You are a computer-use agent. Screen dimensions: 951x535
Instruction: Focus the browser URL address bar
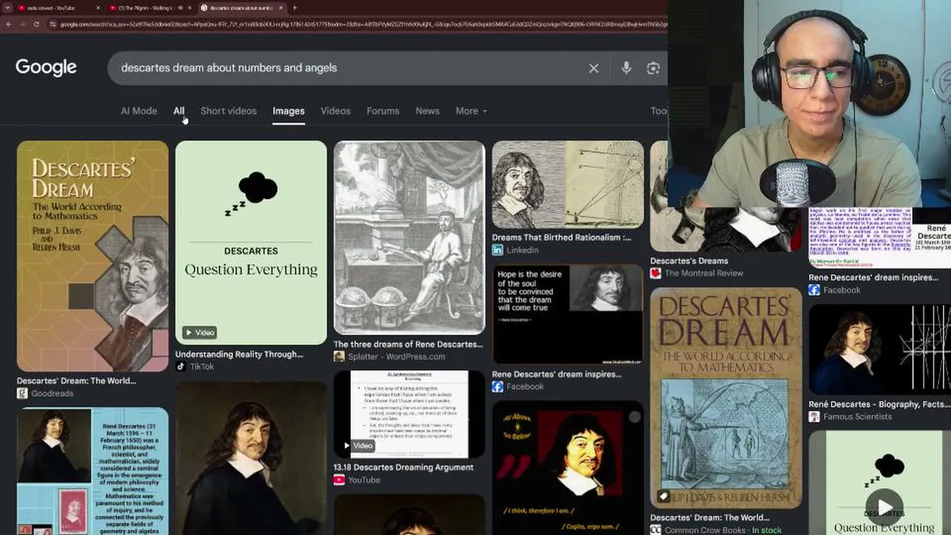pos(362,25)
